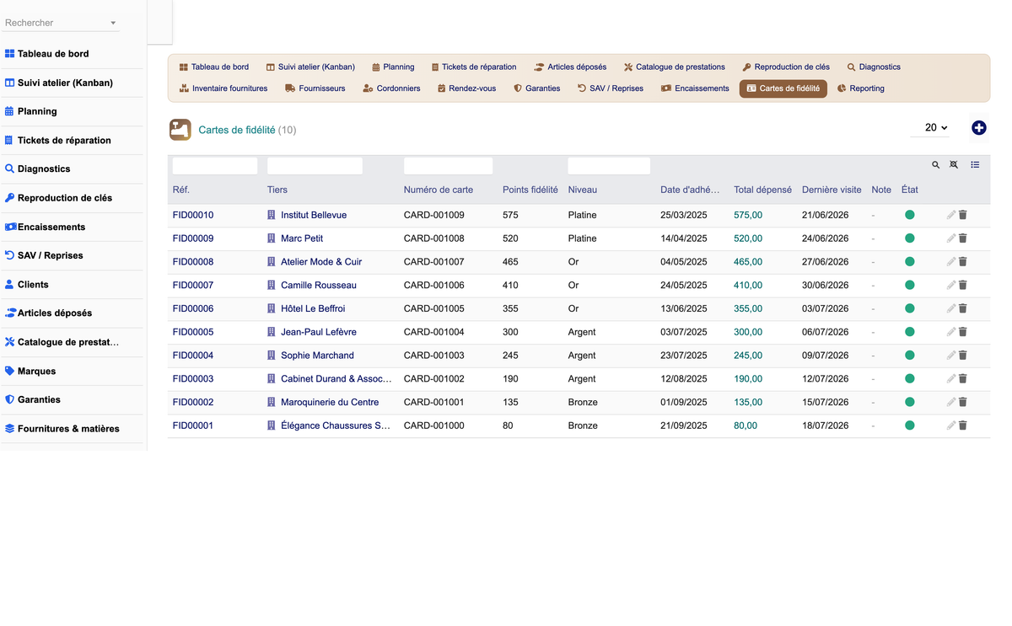Open Reproduction de clés top tab
Image resolution: width=1012 pixels, height=626 pixels.
[x=786, y=67]
